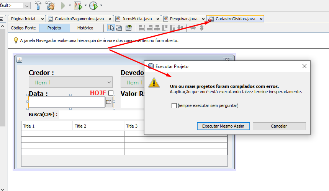Image resolution: width=329 pixels, height=191 pixels.
Task: Click the Cancelar button
Action: click(279, 126)
